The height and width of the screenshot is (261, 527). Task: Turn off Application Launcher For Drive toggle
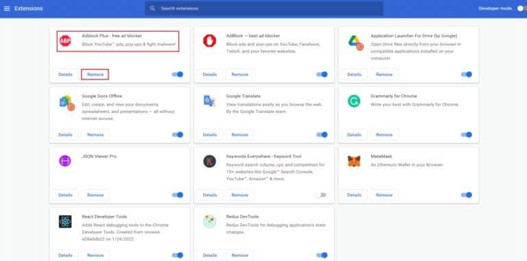click(x=466, y=75)
